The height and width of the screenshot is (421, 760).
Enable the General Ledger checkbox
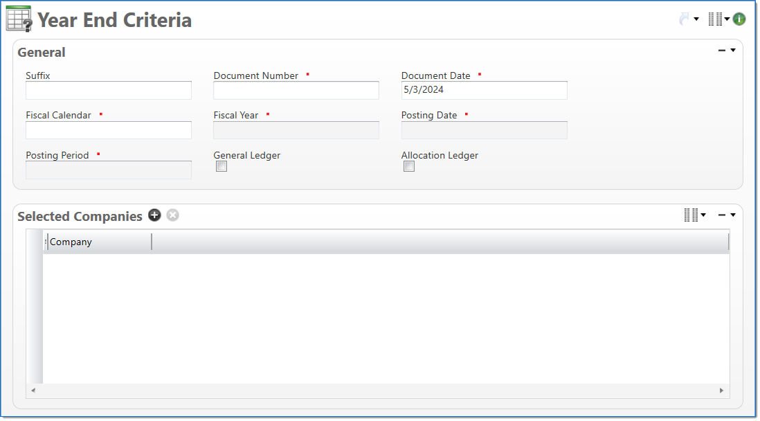[x=221, y=166]
